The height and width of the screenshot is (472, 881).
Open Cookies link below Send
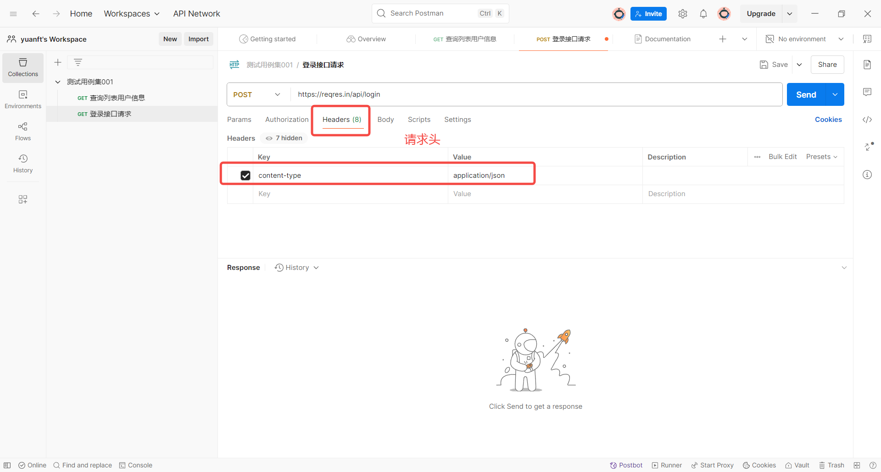828,120
